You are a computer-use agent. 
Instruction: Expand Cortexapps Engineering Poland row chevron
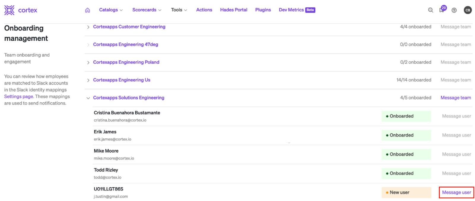click(88, 63)
